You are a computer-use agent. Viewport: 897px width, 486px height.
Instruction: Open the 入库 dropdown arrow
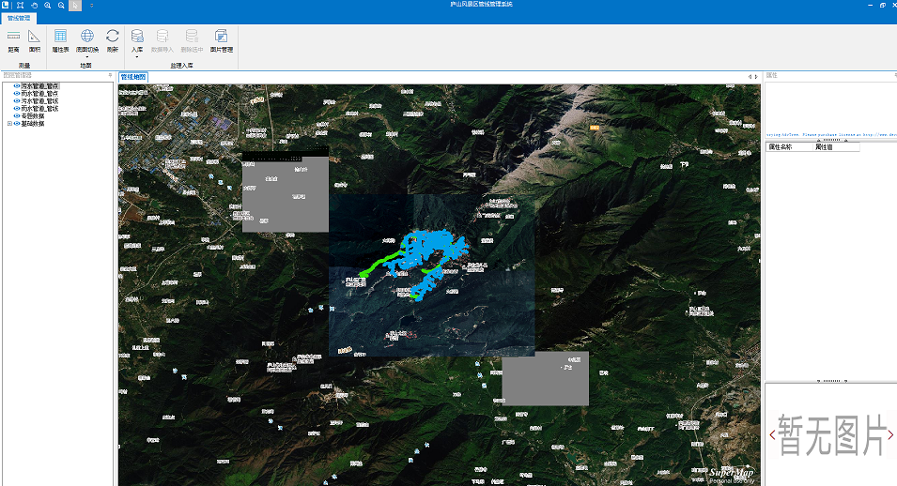tap(137, 56)
